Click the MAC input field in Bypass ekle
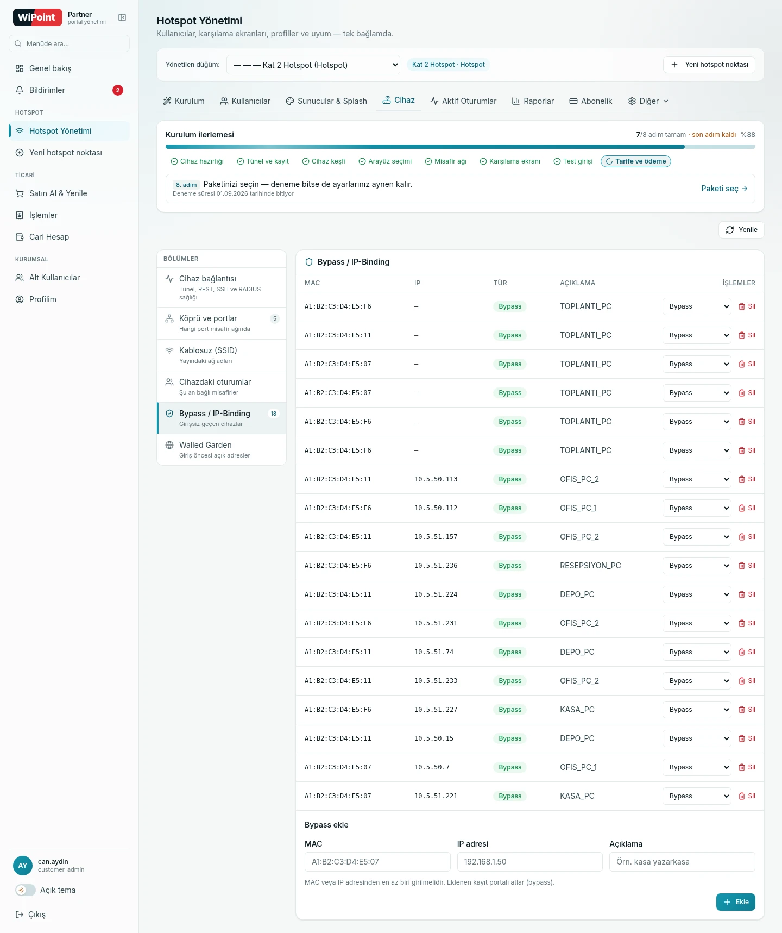 coord(377,862)
